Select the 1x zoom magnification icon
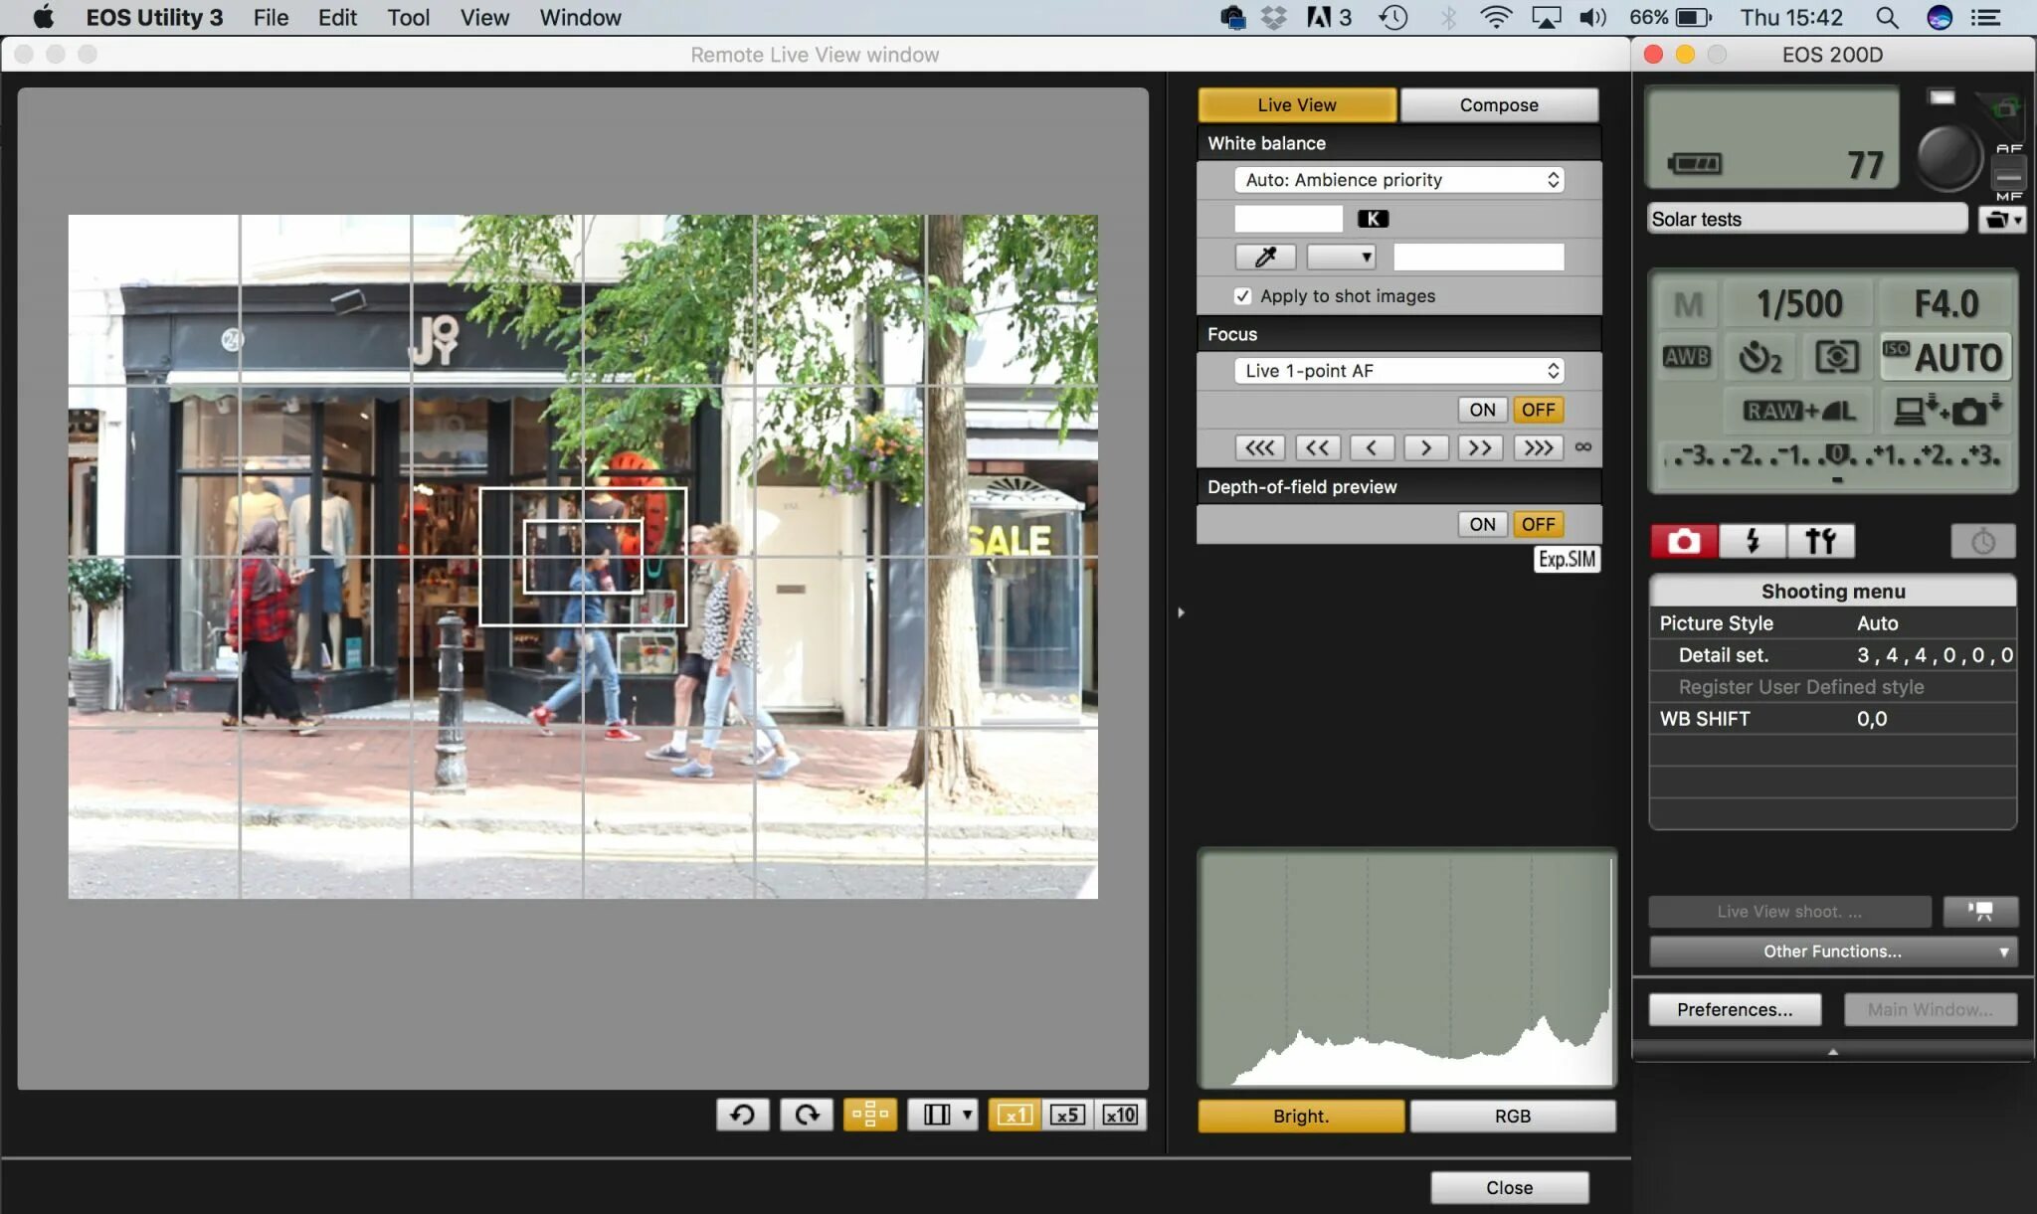This screenshot has width=2037, height=1214. pos(1014,1115)
